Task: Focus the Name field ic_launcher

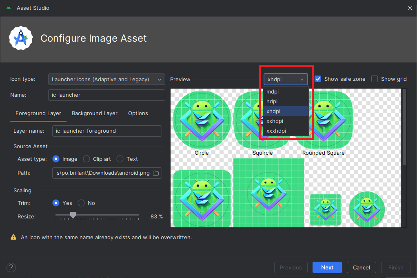Action: (106, 95)
